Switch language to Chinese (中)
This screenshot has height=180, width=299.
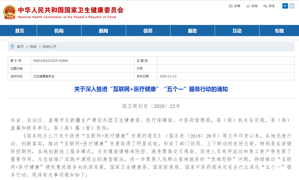coord(285,6)
